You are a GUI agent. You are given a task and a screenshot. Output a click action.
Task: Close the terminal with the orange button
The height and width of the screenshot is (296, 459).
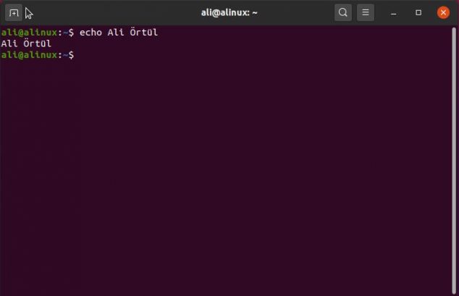point(443,12)
